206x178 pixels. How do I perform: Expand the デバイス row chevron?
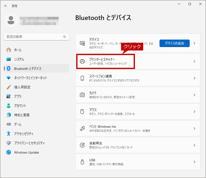(x=194, y=43)
